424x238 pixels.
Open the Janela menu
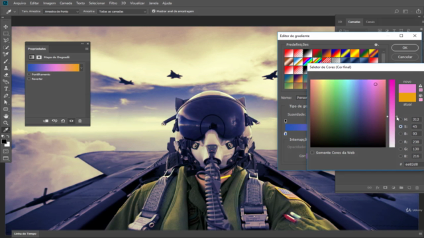point(154,3)
